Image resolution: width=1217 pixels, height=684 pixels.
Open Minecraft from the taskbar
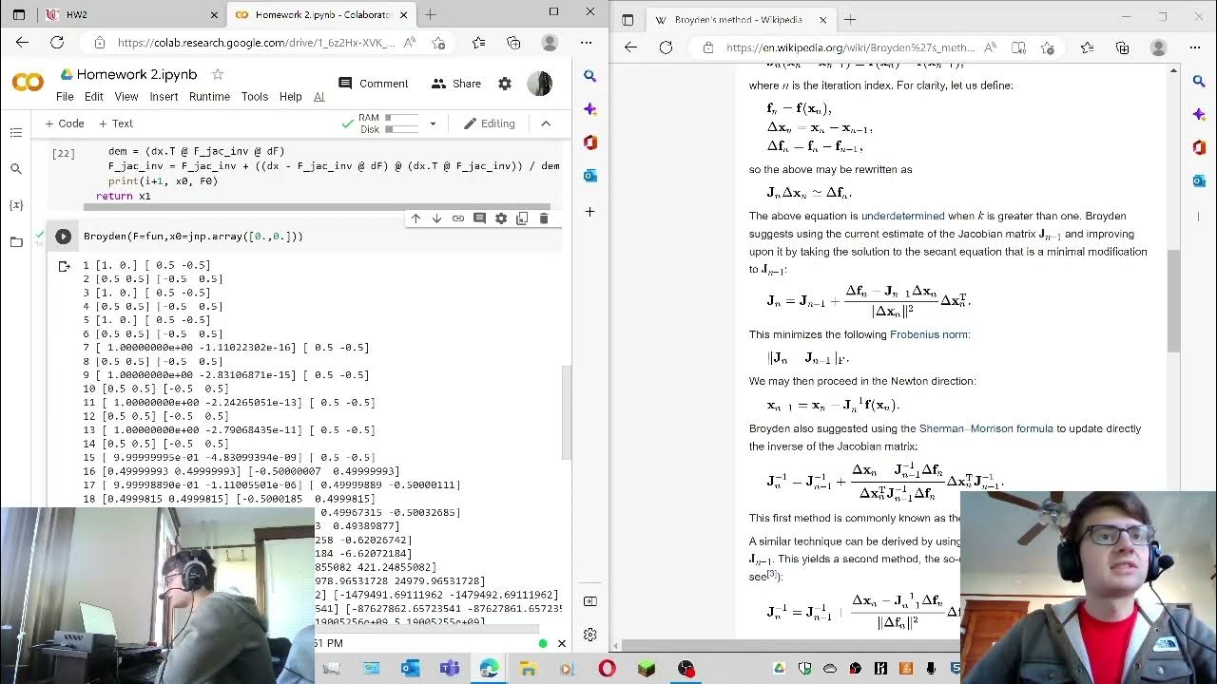[x=647, y=669]
